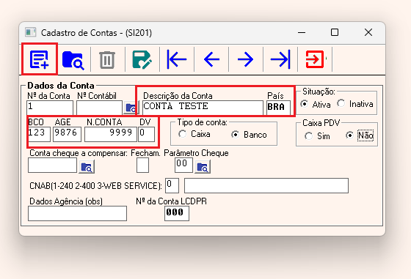Click Conta cheque a compensar field
This screenshot has width=411, height=279.
coord(52,165)
